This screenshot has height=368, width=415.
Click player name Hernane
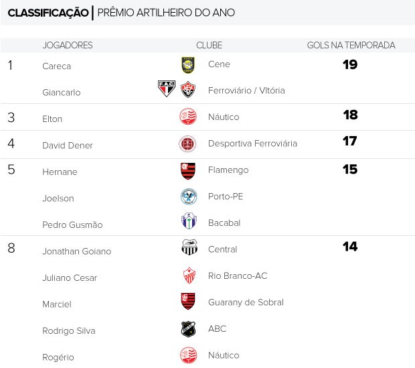60,172
